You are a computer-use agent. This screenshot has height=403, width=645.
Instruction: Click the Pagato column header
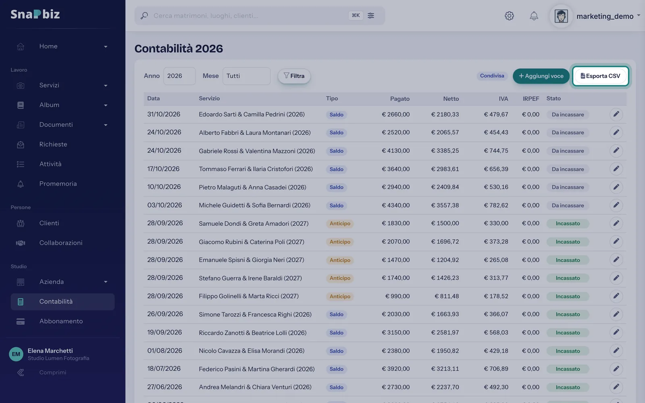(399, 99)
